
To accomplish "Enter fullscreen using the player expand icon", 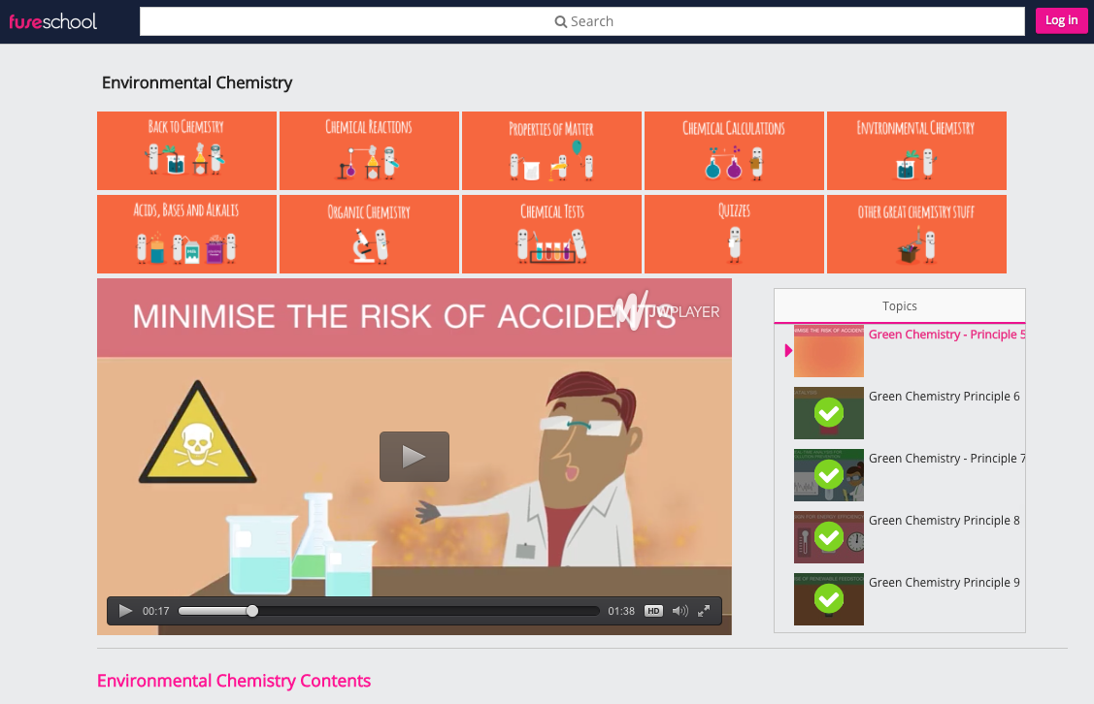I will (x=703, y=611).
